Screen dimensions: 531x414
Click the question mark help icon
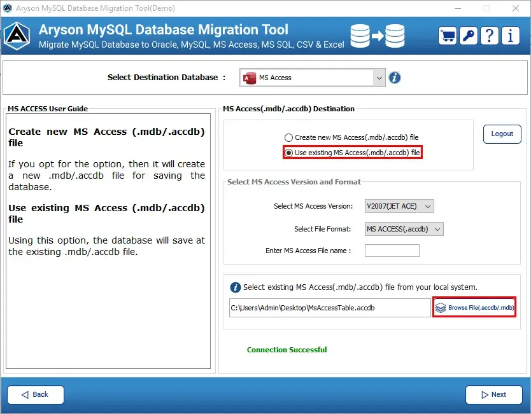point(490,36)
